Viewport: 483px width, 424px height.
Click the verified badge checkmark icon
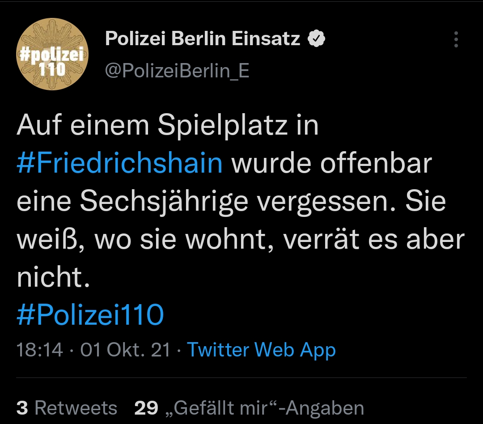click(x=317, y=39)
